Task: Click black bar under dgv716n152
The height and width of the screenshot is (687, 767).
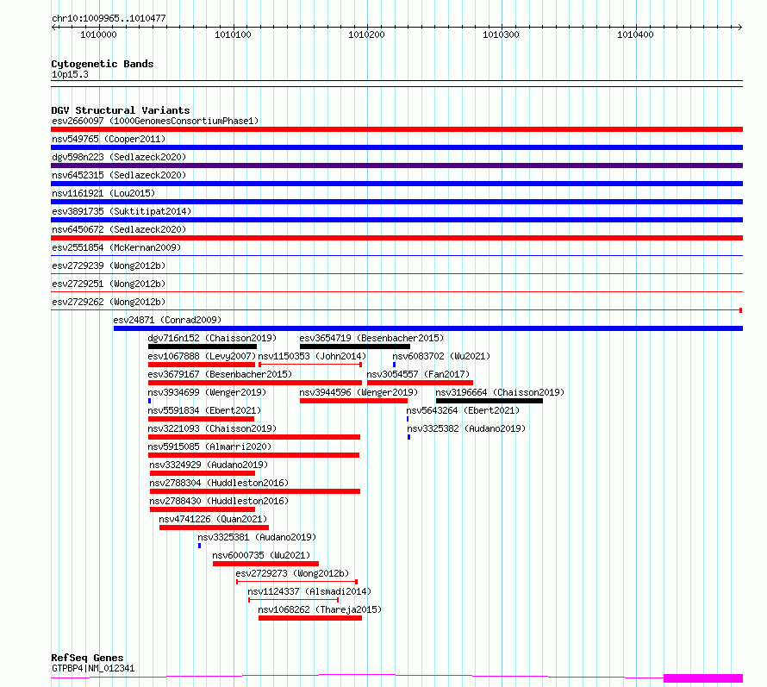Action: (203, 347)
